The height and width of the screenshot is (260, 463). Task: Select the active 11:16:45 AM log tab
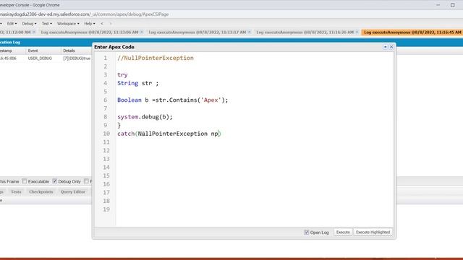point(412,32)
